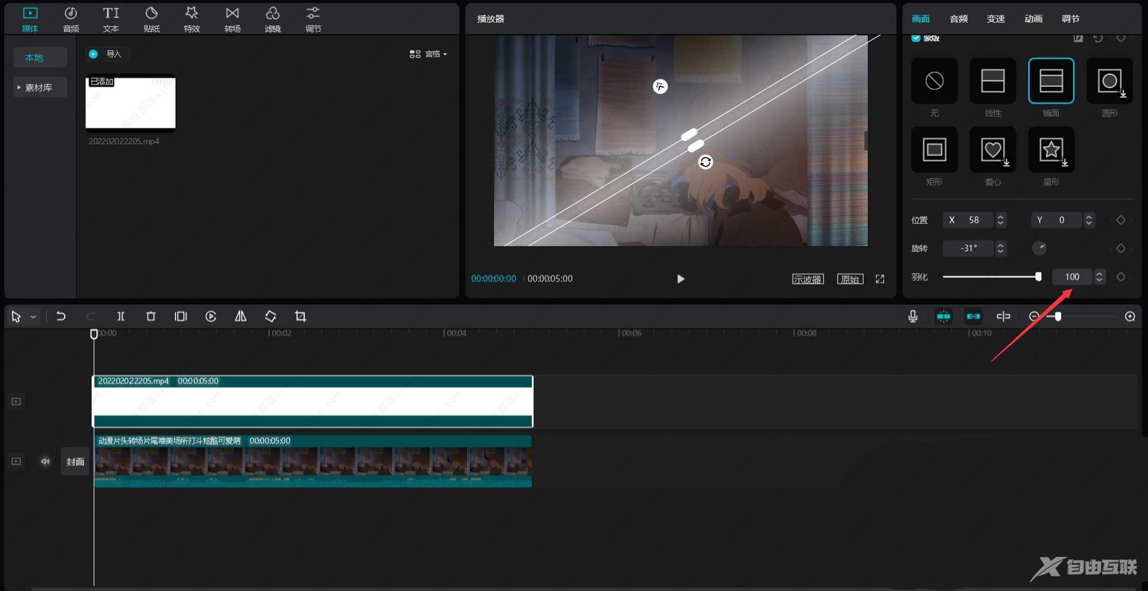Add a keyframe for 旋转 rotation

(x=1120, y=248)
